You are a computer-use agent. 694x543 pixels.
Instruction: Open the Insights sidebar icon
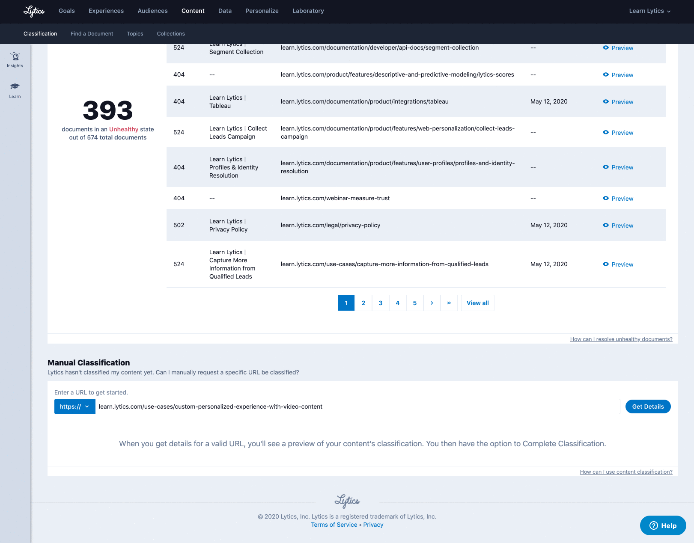pyautogui.click(x=15, y=60)
